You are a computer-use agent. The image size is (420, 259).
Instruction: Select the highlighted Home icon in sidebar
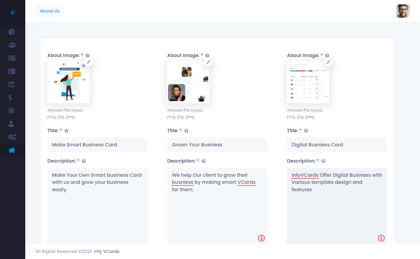[12, 150]
